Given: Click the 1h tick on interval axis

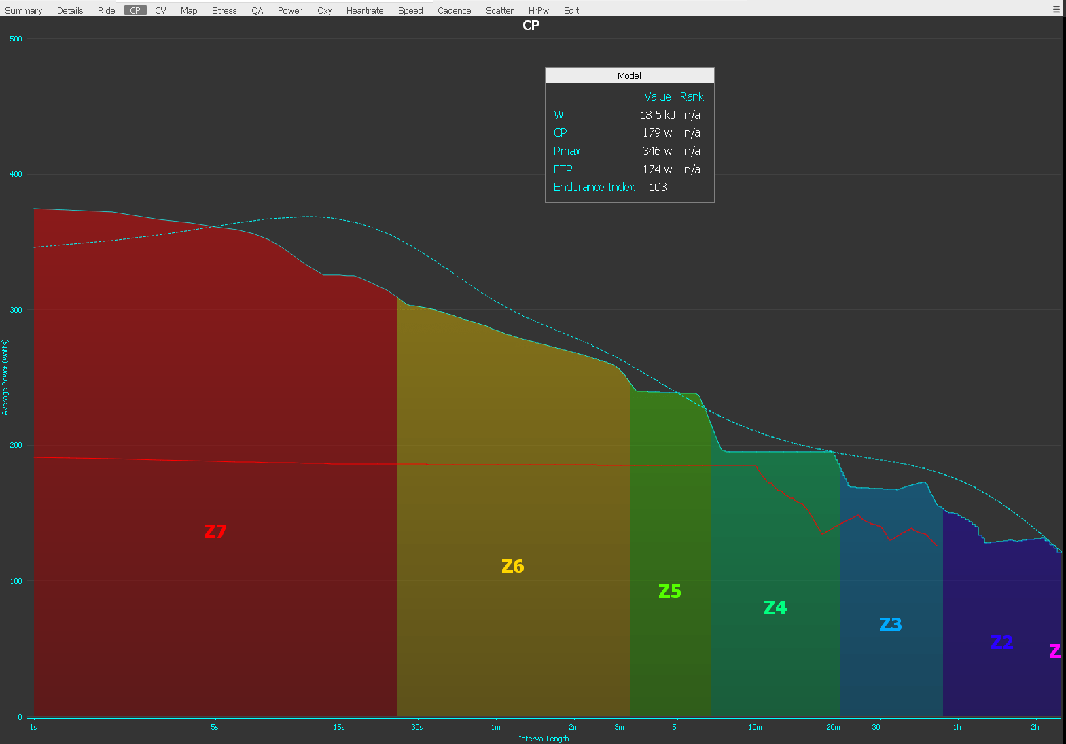Looking at the screenshot, I should [957, 727].
